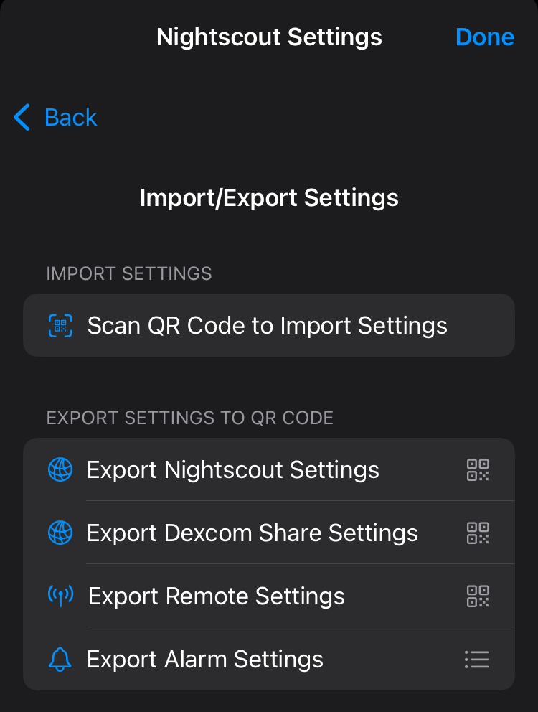Tap the antenna icon beside Export Remote Settings
Image resolution: width=538 pixels, height=712 pixels.
pos(61,596)
